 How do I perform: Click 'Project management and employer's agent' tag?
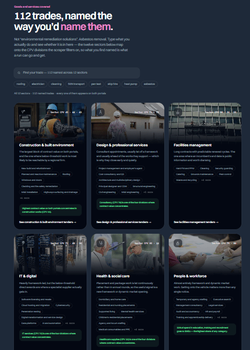pos(121,168)
